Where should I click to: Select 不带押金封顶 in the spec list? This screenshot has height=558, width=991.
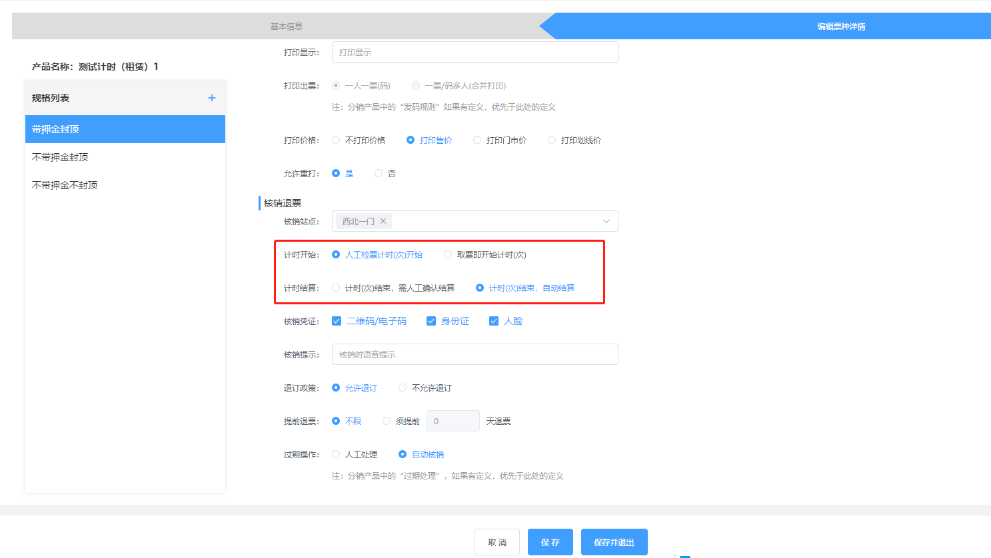coord(60,157)
